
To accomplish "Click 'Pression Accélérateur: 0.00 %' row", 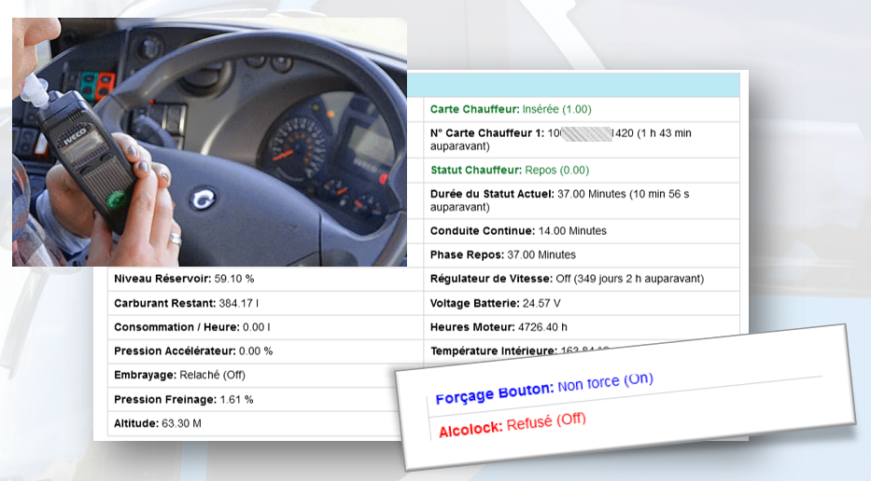I will click(x=265, y=351).
